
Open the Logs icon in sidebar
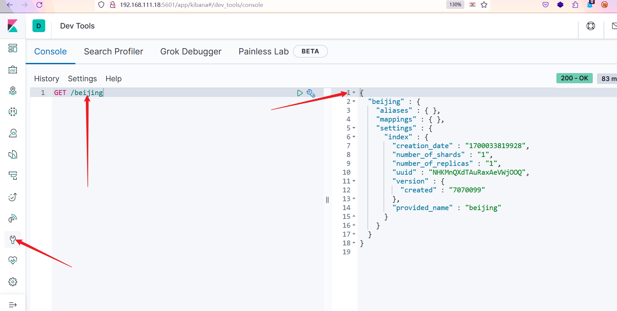pos(13,154)
